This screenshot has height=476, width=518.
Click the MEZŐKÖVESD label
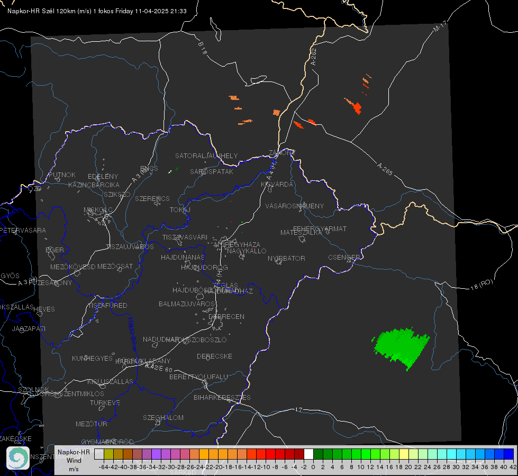pos(73,267)
